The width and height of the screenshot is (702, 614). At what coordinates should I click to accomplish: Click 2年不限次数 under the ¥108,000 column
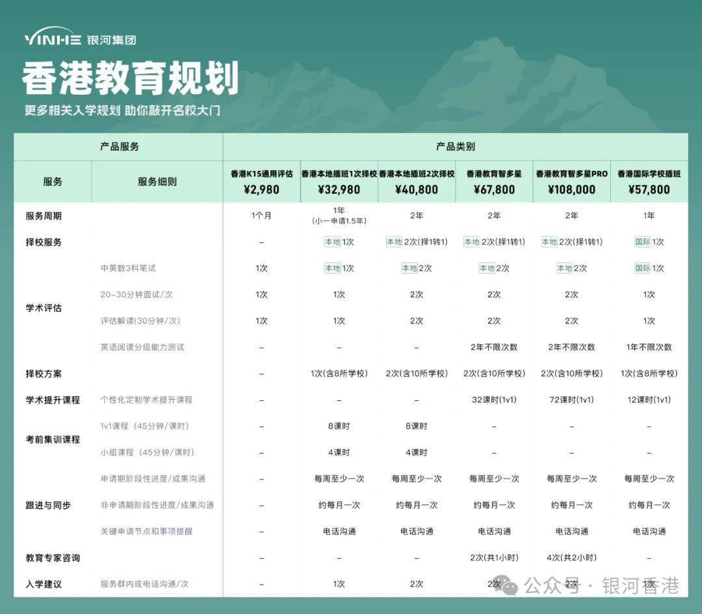pyautogui.click(x=571, y=347)
